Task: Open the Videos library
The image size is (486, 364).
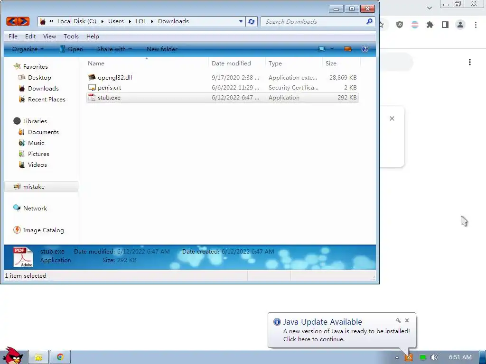Action: [37, 164]
